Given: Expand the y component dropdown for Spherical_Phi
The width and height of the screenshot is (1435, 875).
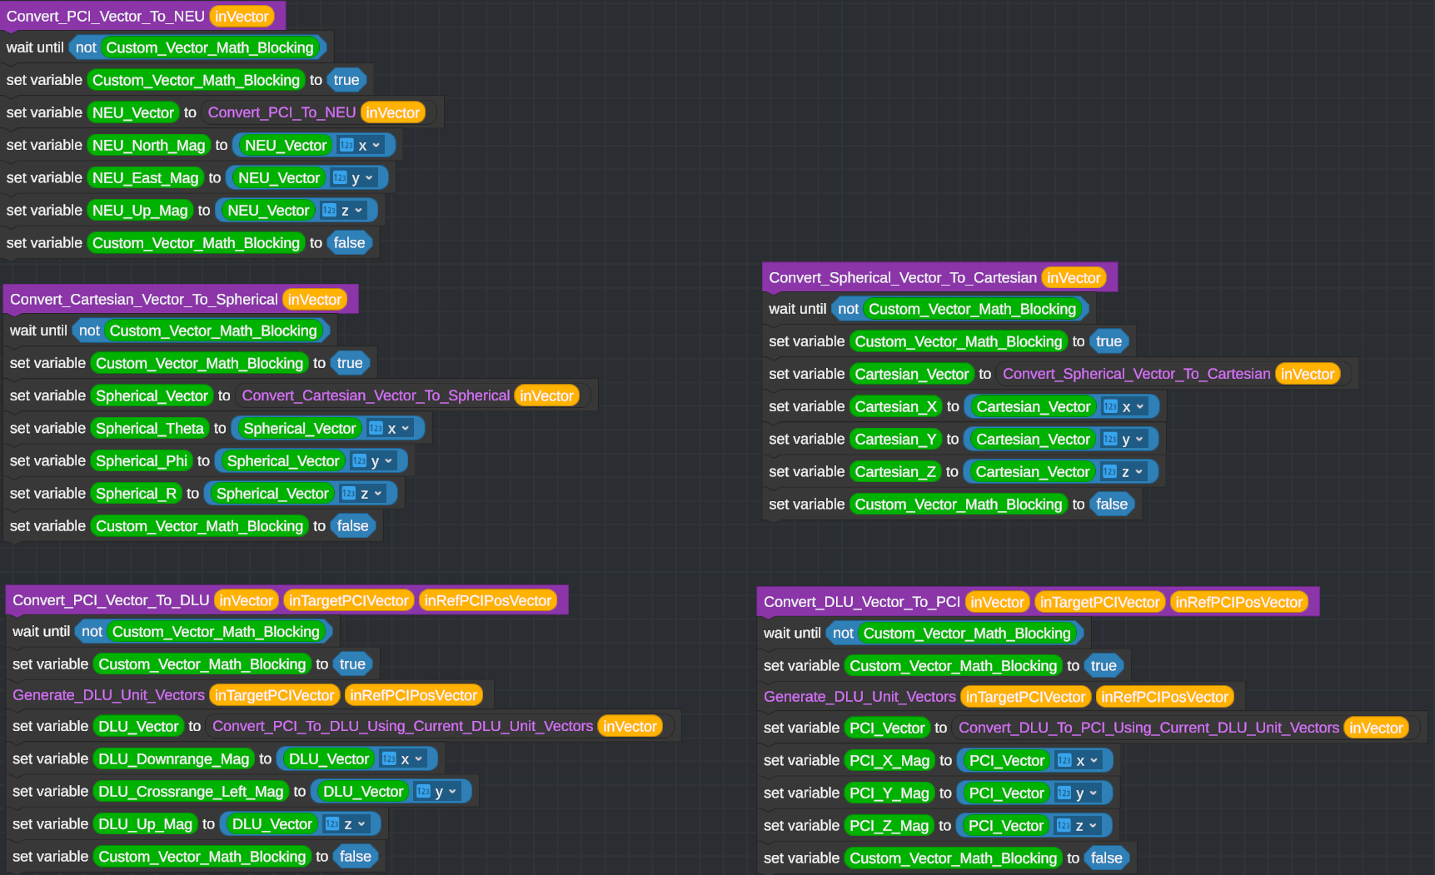Looking at the screenshot, I should (374, 461).
